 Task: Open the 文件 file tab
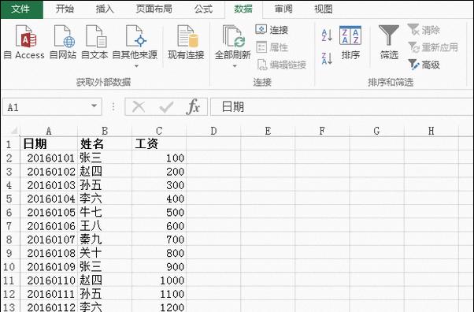click(x=21, y=9)
